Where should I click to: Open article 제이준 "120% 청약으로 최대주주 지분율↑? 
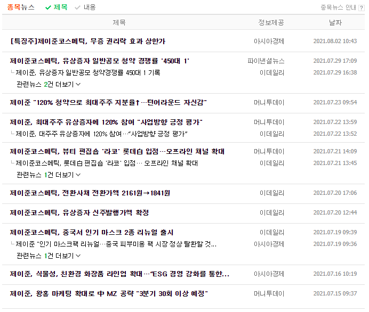click(108, 102)
